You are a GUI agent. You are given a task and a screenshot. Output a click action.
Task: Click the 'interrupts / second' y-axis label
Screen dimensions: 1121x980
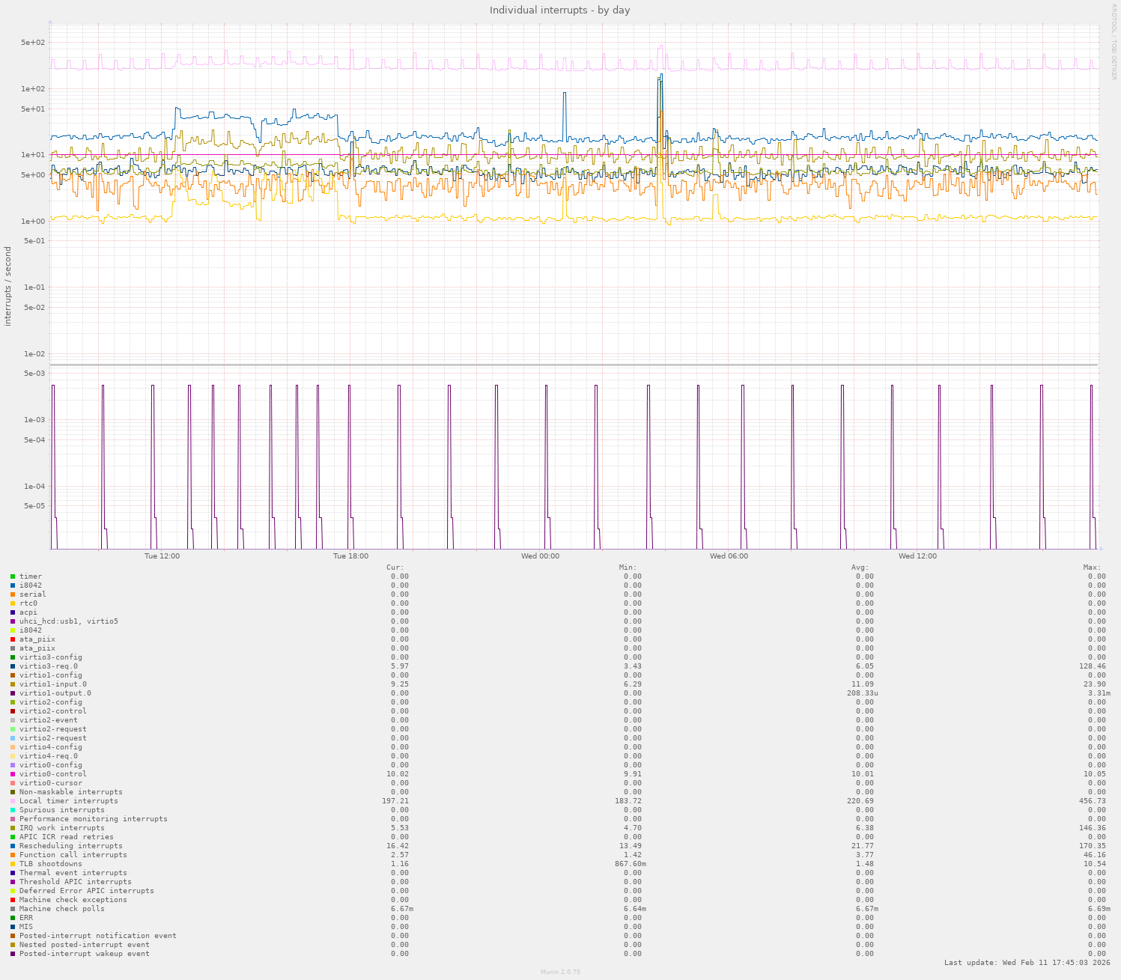point(8,286)
